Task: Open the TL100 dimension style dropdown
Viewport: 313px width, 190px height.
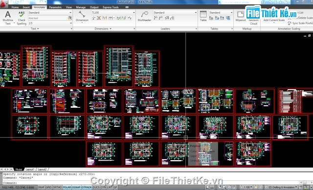Action: click(113, 12)
